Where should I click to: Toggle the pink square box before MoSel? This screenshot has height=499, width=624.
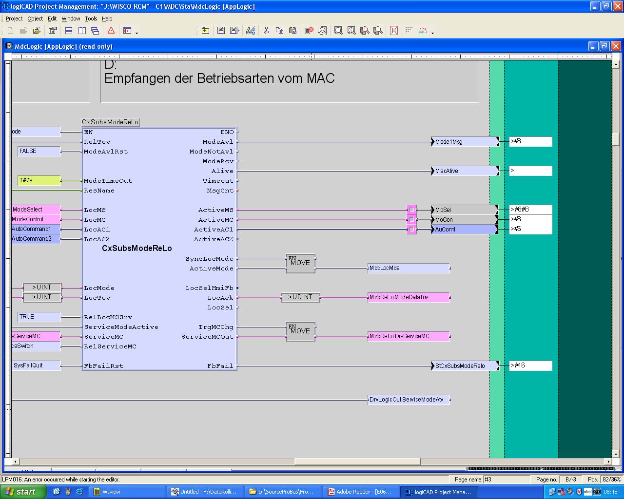pyautogui.click(x=411, y=210)
